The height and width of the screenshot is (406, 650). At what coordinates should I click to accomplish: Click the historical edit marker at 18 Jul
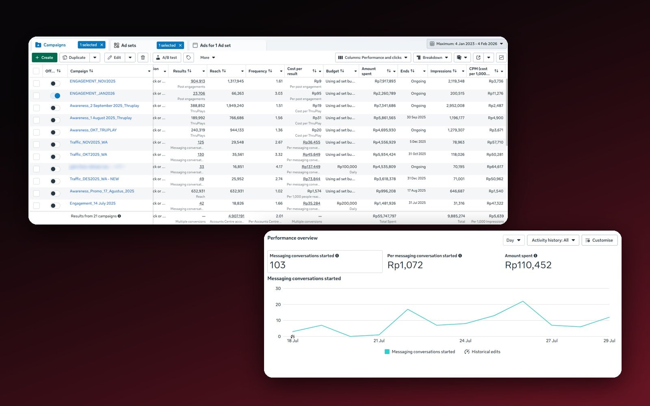click(x=292, y=337)
